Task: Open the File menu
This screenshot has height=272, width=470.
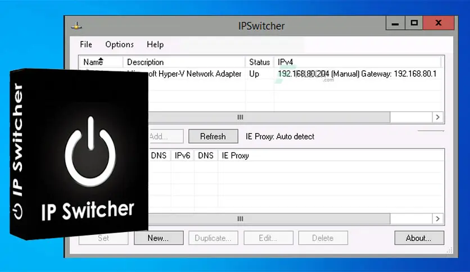Action: [86, 44]
